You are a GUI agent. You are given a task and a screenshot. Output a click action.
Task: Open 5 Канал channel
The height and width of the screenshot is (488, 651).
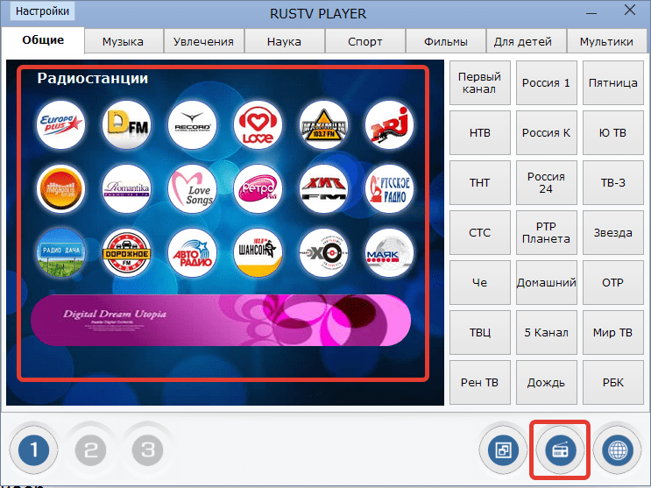(x=547, y=332)
